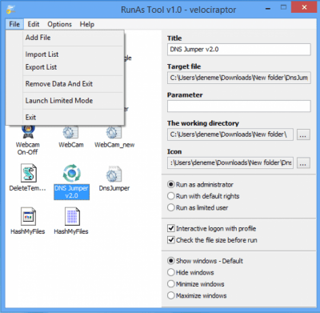This screenshot has height=313, width=320.
Task: Select Run with default rights option
Action: [203, 196]
